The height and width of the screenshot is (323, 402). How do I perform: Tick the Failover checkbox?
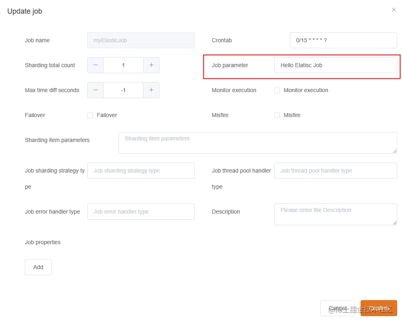90,115
